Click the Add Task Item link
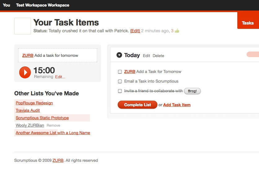259x177 pixels. tap(177, 105)
